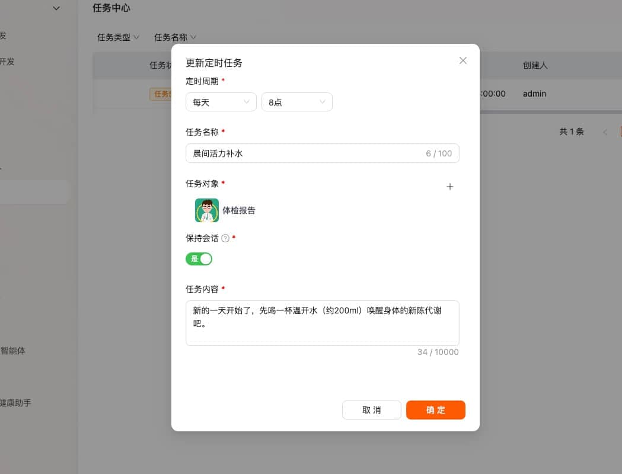Open the 任务名称 filter dropdown
Viewport: 622px width, 474px height.
175,37
